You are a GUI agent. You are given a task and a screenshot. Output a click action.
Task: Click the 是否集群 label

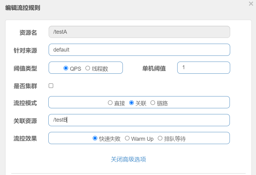tap(25, 86)
